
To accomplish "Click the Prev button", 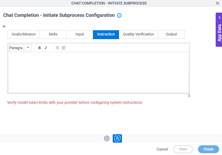I will coord(183,149).
